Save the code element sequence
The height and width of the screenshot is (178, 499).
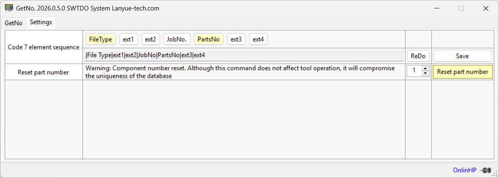pyautogui.click(x=462, y=56)
